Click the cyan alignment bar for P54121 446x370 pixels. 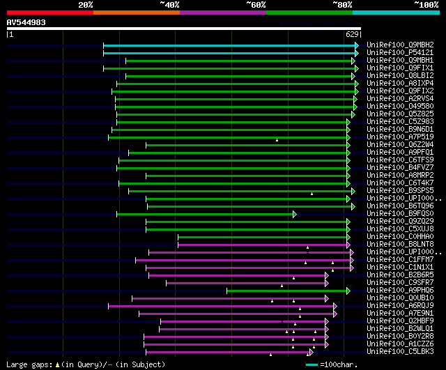tap(229, 53)
